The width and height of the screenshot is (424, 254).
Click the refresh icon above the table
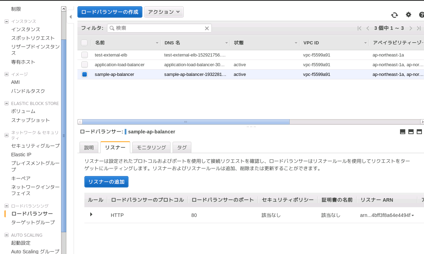[394, 15]
